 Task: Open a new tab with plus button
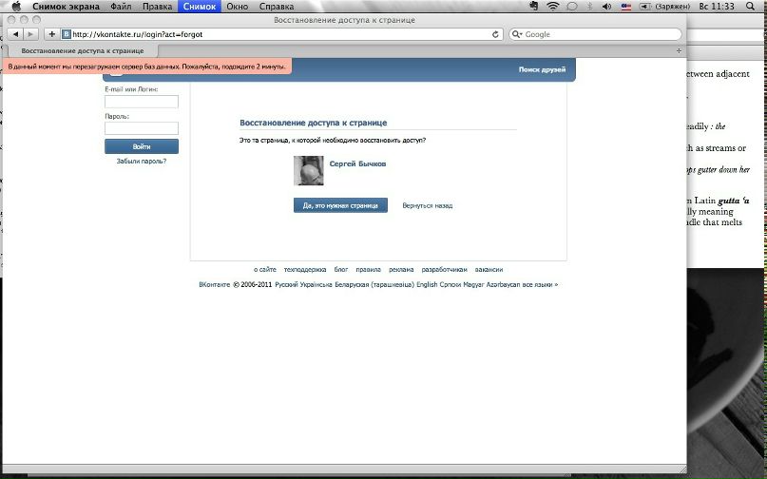coord(679,51)
